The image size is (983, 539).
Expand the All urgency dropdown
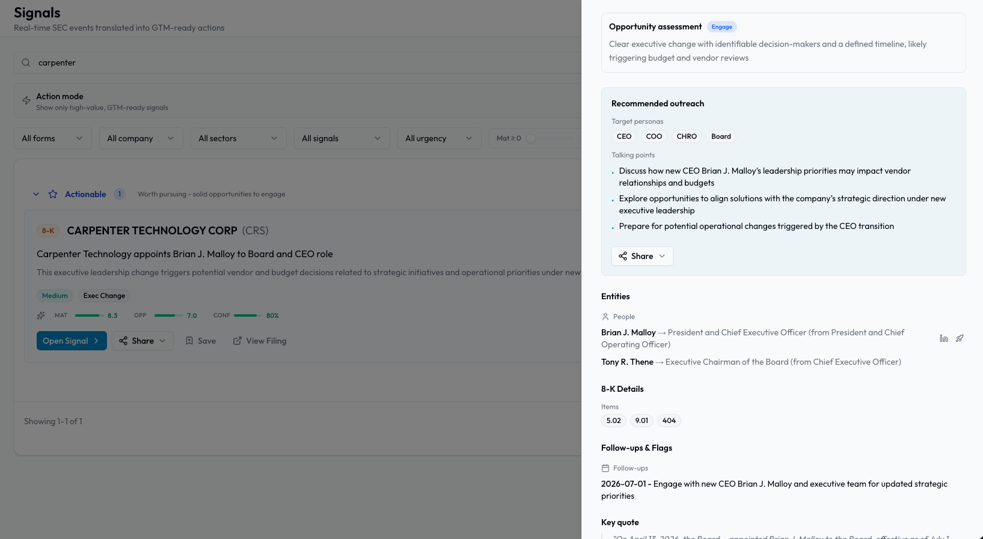coord(439,138)
